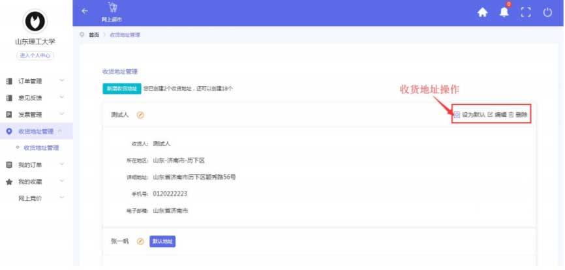Click 删除 to delete 测试人 address
This screenshot has width=565, height=270.
coord(518,115)
